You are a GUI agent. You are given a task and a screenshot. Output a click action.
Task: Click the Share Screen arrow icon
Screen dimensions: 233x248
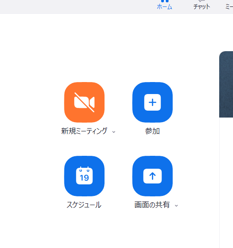point(152,176)
